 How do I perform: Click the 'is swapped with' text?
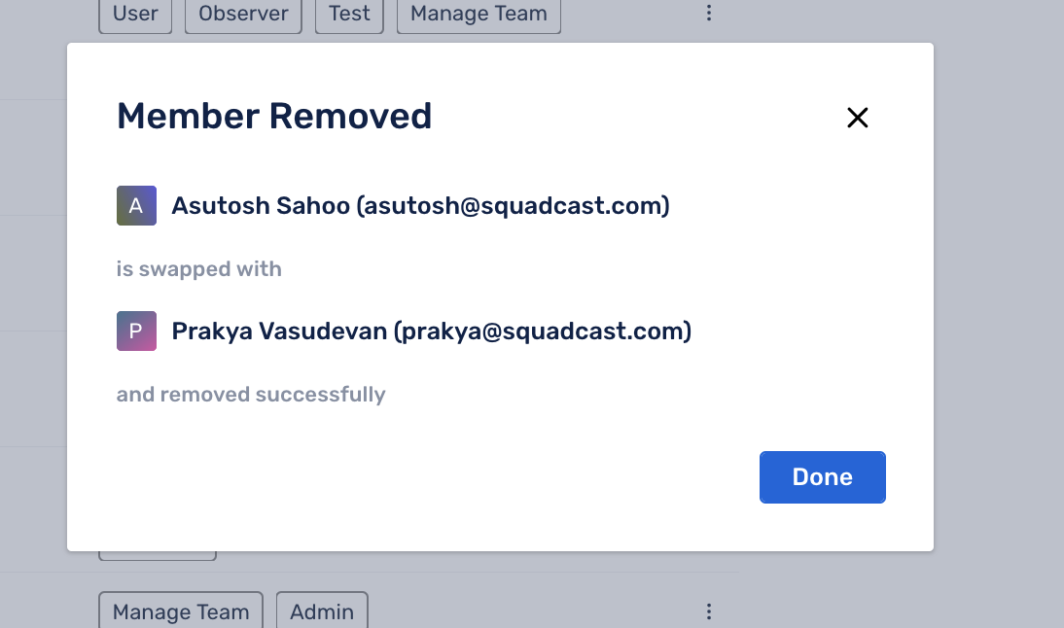click(199, 269)
